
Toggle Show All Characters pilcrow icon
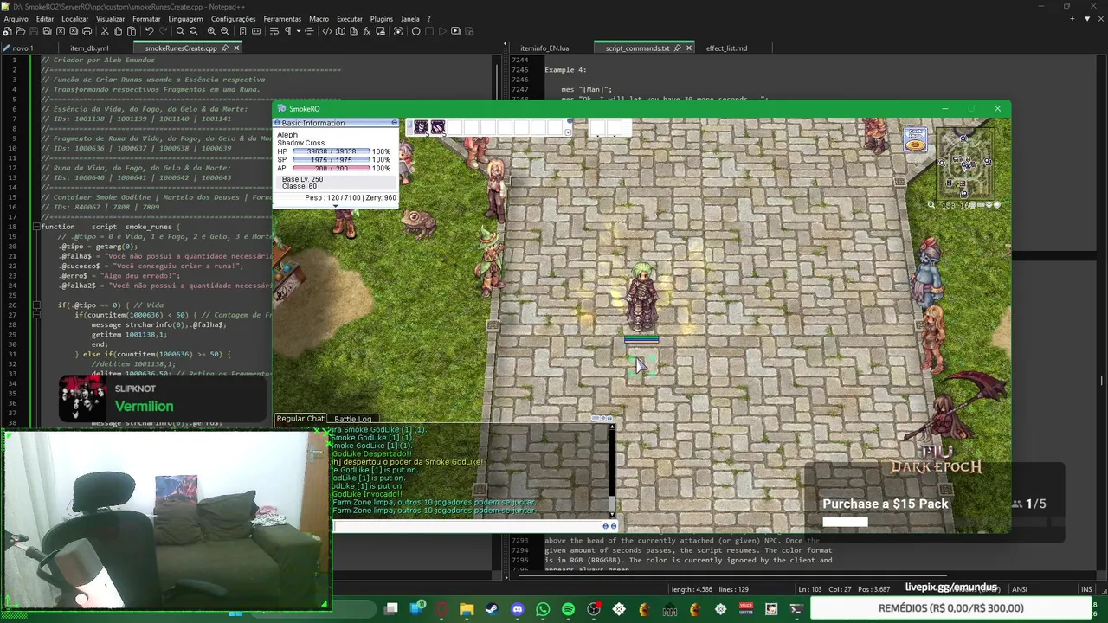[287, 31]
